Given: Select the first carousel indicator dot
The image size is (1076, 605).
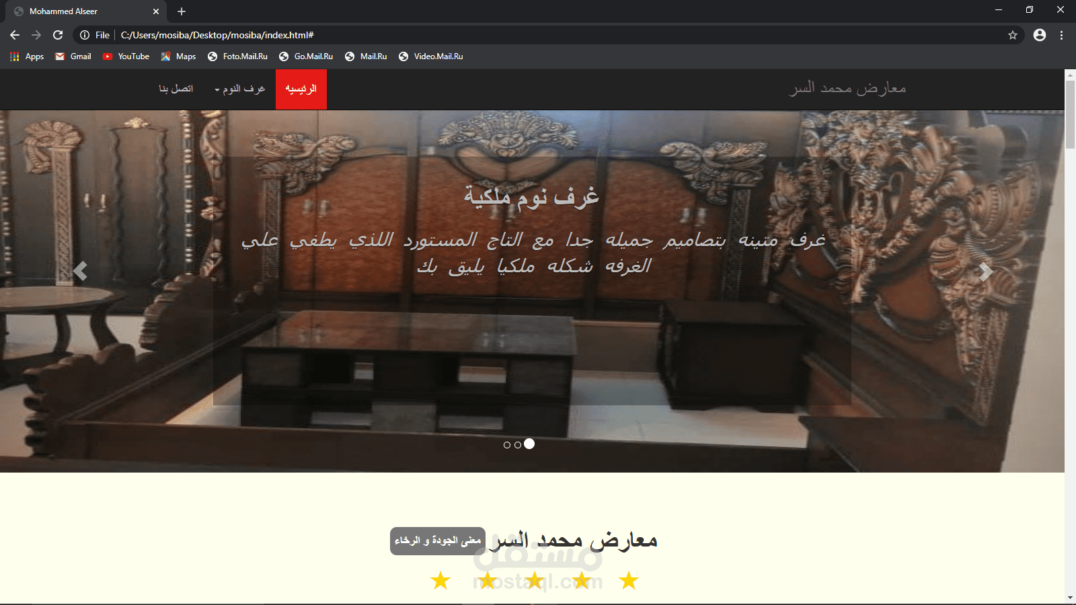Looking at the screenshot, I should [507, 444].
